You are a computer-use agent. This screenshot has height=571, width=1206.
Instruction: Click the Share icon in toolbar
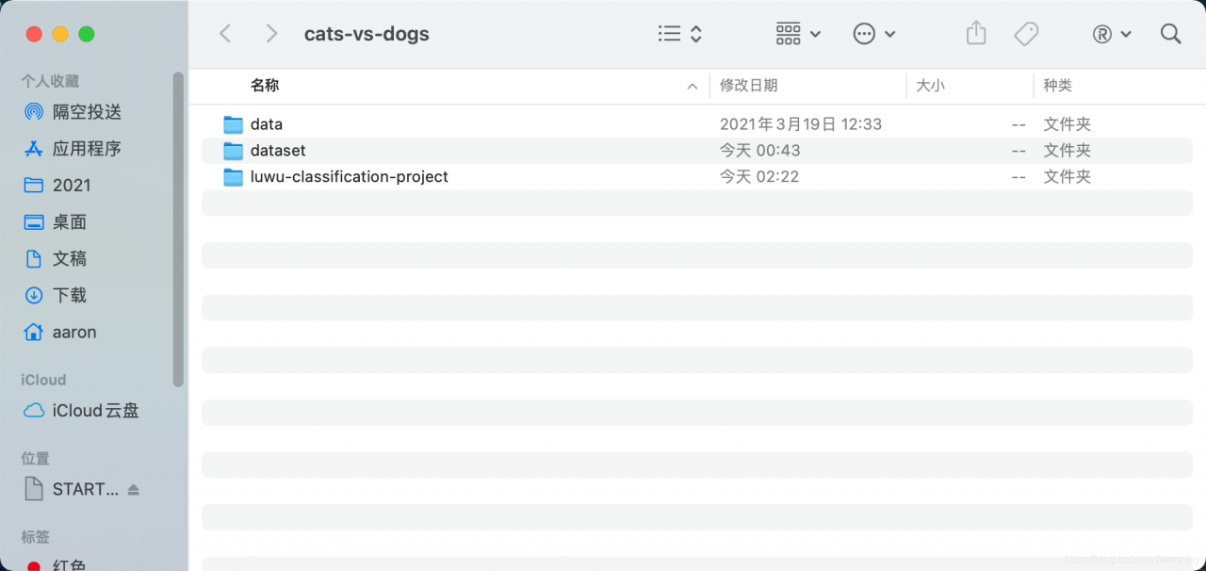[976, 34]
